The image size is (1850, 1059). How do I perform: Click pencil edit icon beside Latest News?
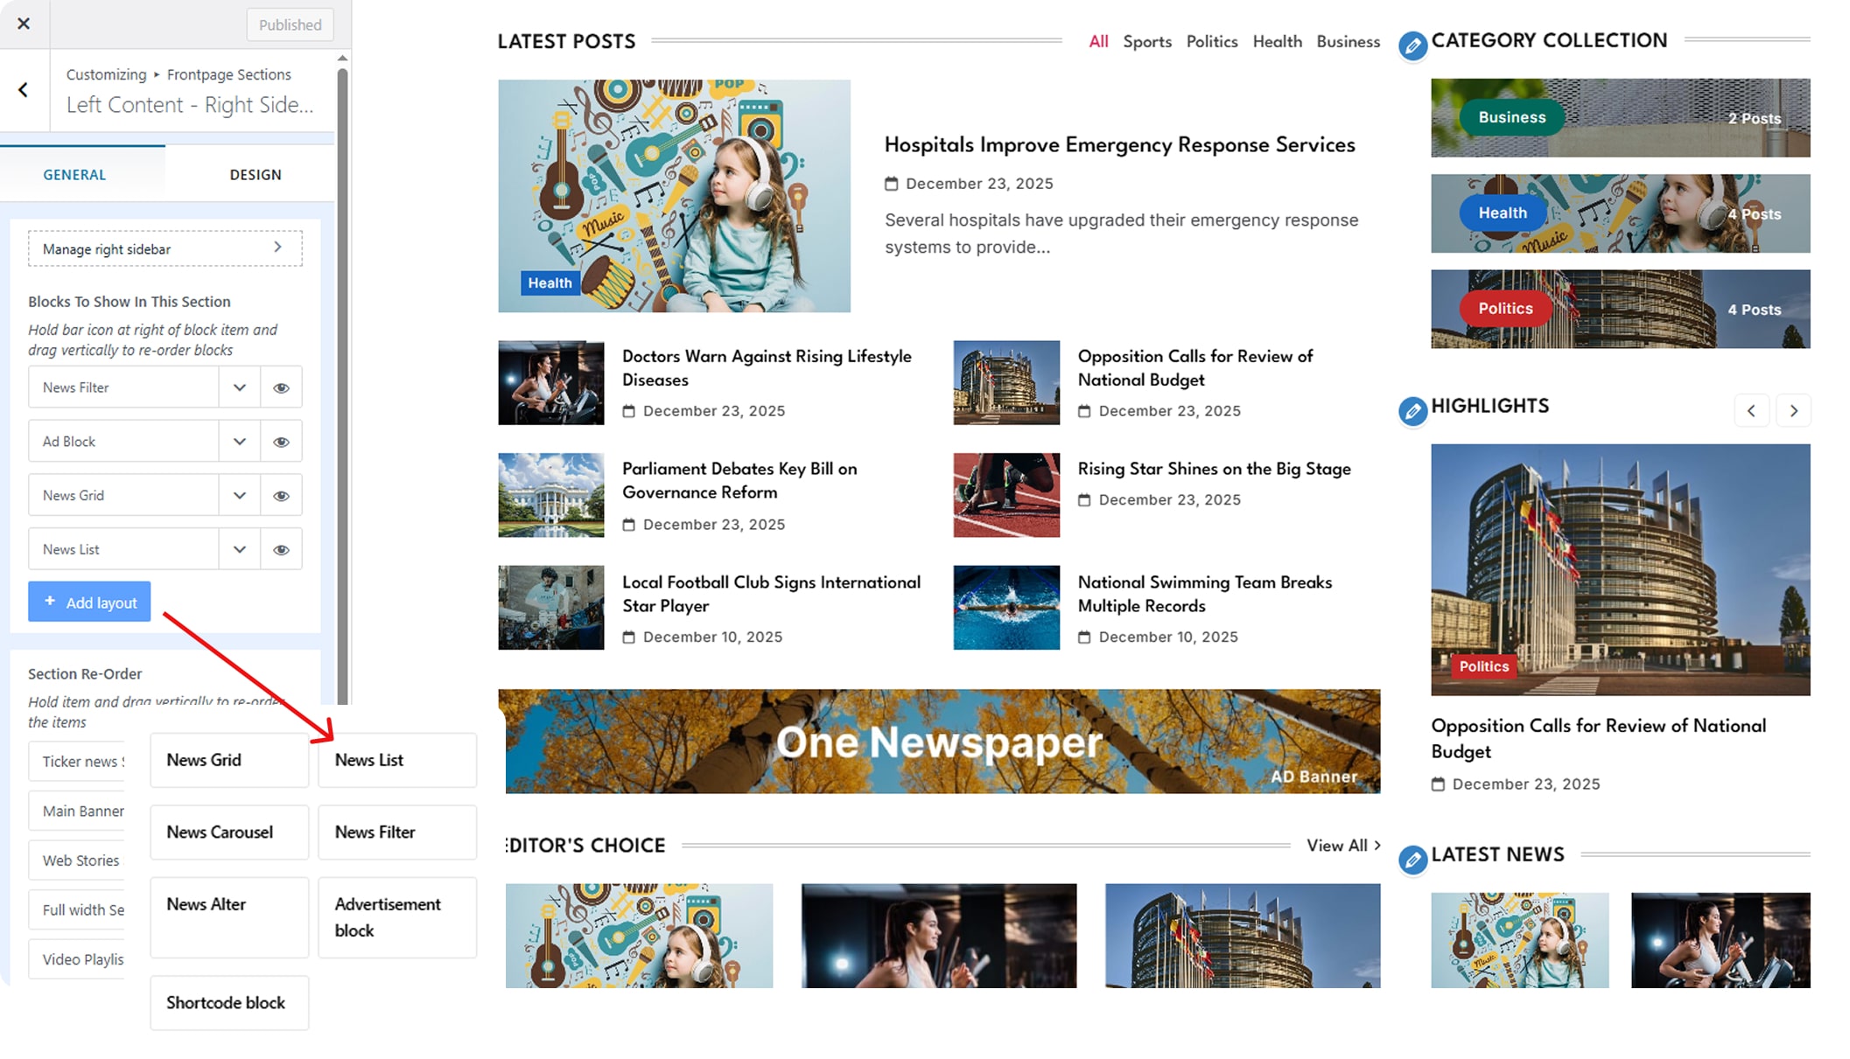(1412, 860)
